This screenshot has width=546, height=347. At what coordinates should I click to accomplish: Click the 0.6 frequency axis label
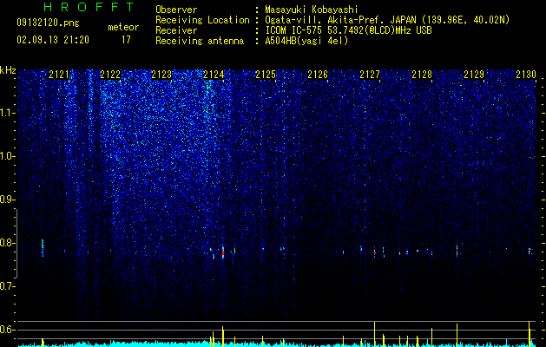[8, 330]
